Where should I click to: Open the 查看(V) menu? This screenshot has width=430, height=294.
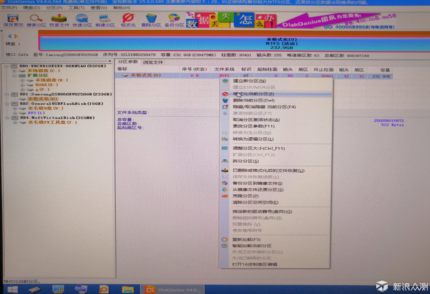coord(99,8)
